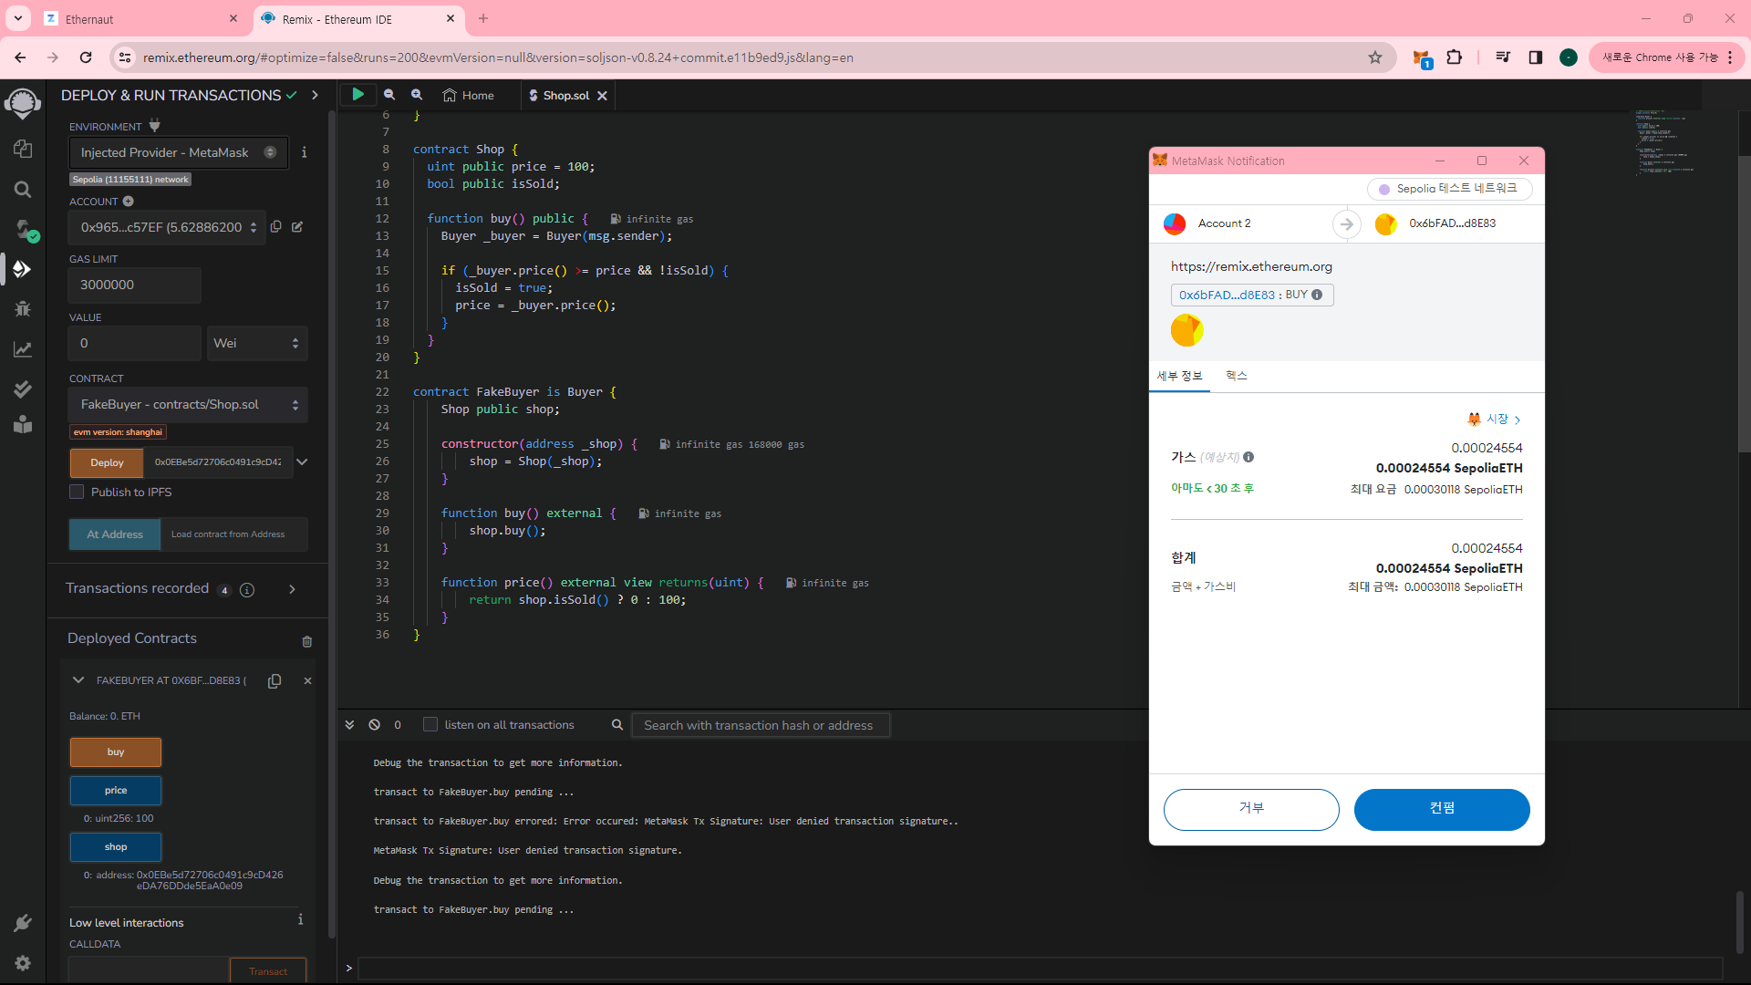Click the terminal search magnifier icon
1751x985 pixels.
pos(617,725)
